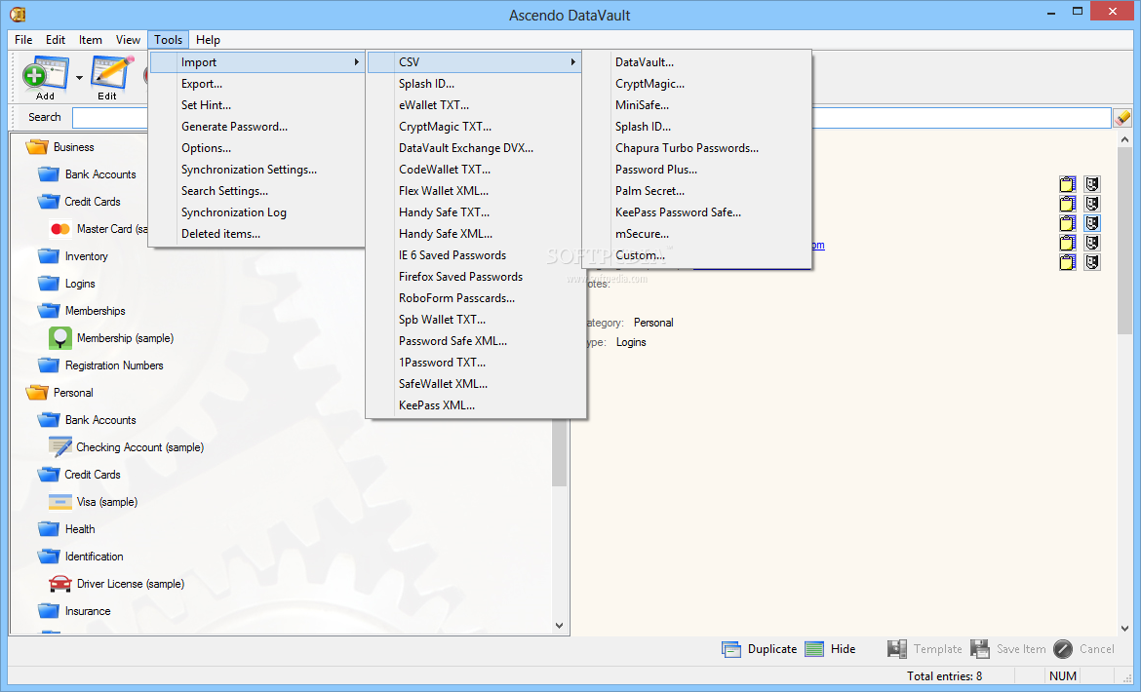Click the Hide icon

pyautogui.click(x=814, y=649)
